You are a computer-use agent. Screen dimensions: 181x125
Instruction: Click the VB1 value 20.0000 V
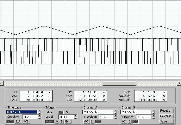click(38, 100)
